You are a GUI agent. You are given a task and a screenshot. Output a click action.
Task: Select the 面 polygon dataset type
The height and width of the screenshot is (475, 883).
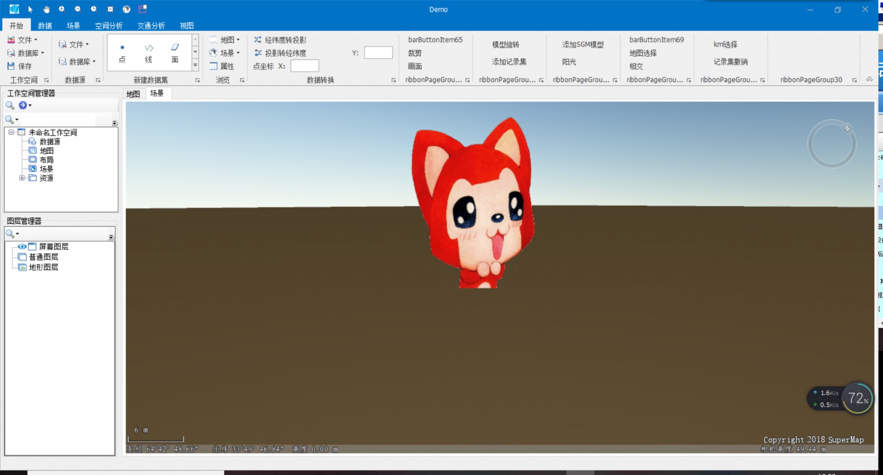(175, 53)
